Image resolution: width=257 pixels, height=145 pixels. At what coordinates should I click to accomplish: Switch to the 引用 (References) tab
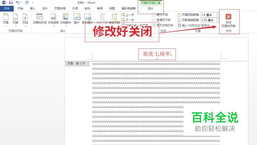tap(75, 9)
